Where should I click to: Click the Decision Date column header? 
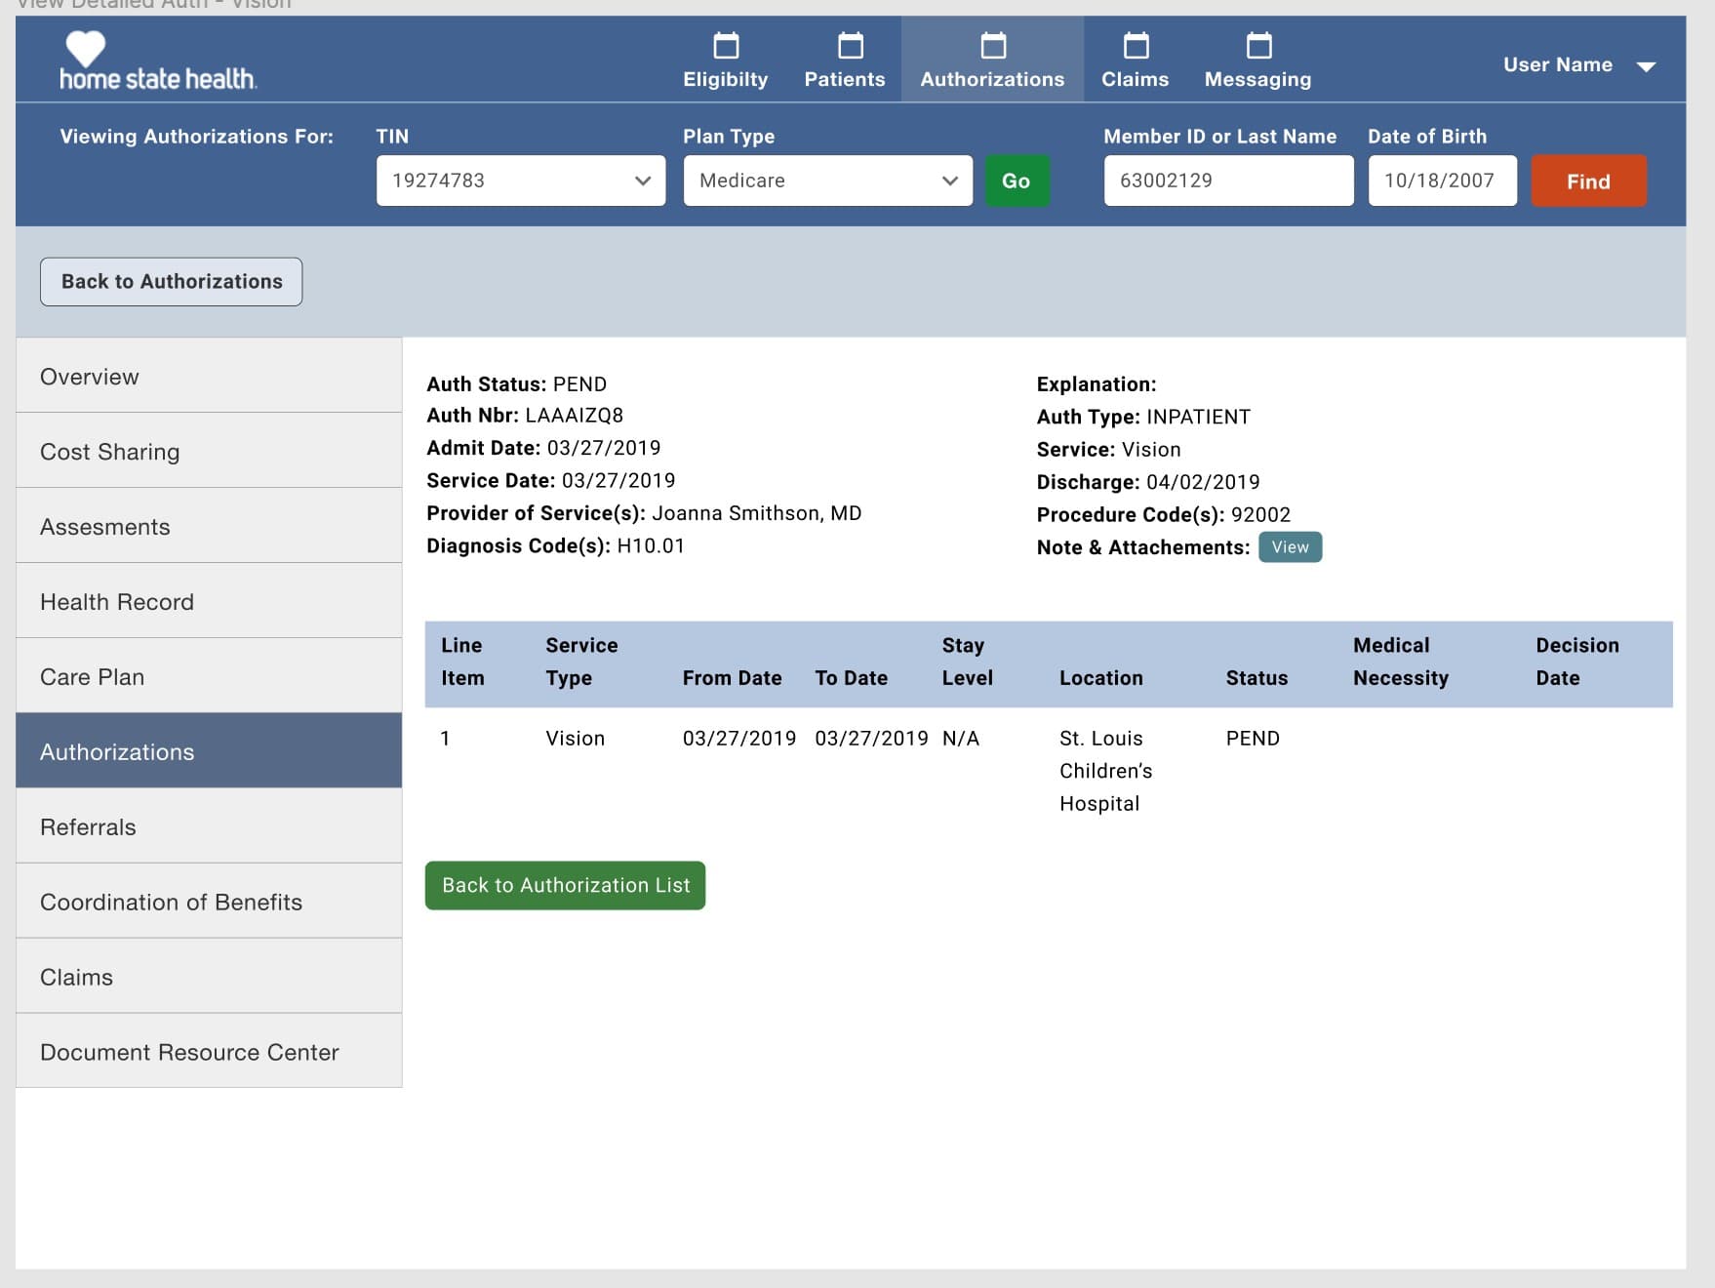tap(1576, 662)
